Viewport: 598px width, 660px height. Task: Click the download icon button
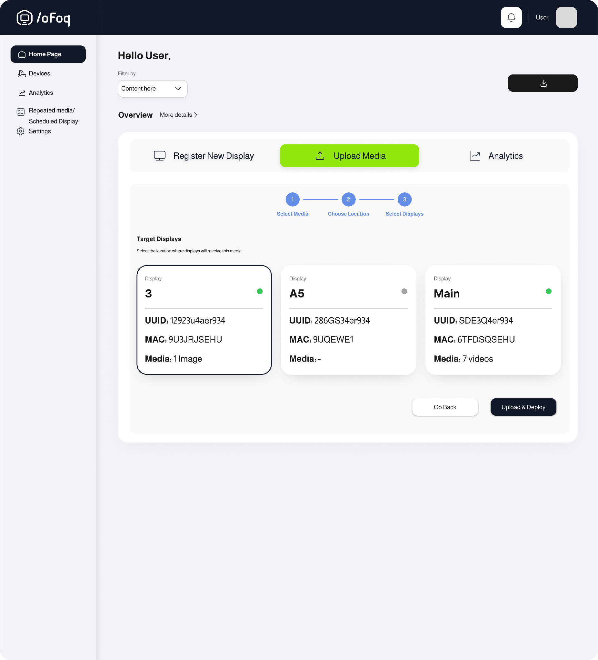click(542, 83)
